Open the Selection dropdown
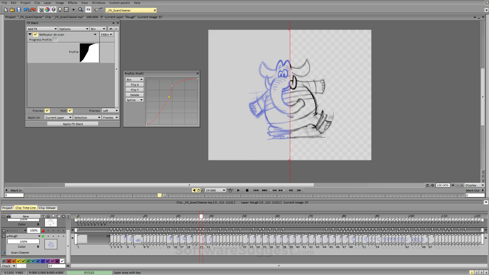The height and width of the screenshot is (275, 489). coord(87,117)
